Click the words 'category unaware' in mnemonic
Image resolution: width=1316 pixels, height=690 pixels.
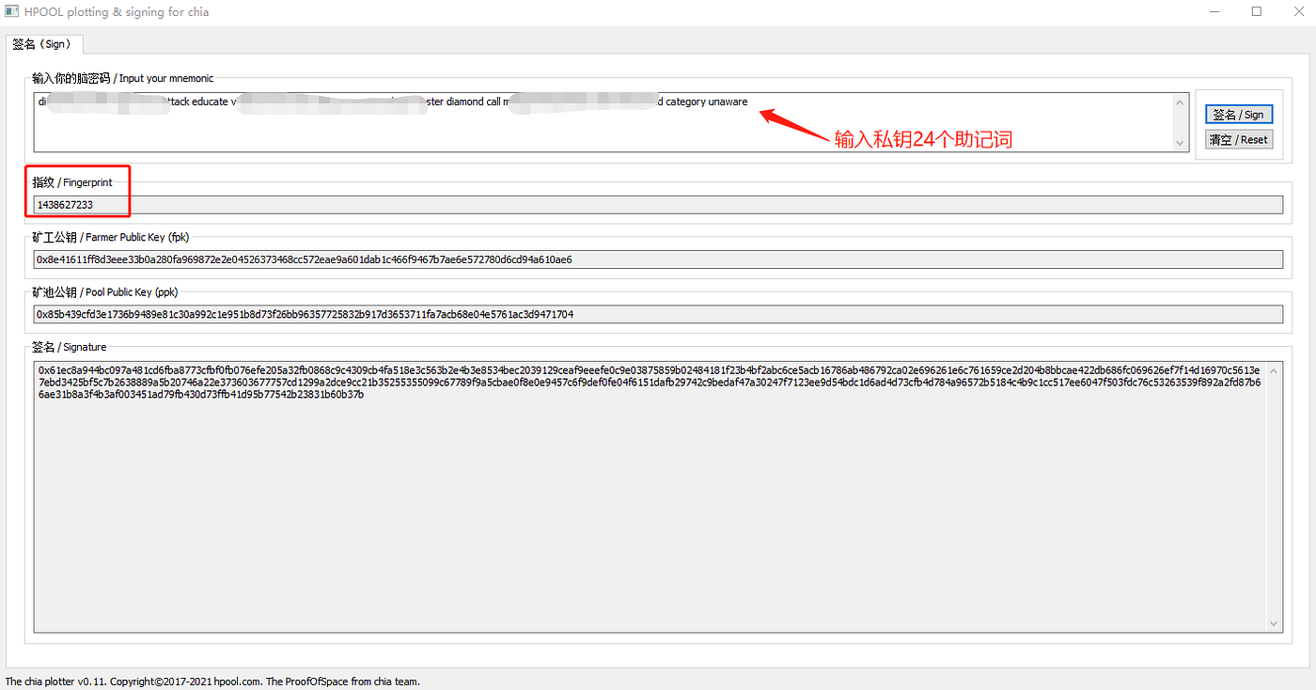click(x=706, y=102)
